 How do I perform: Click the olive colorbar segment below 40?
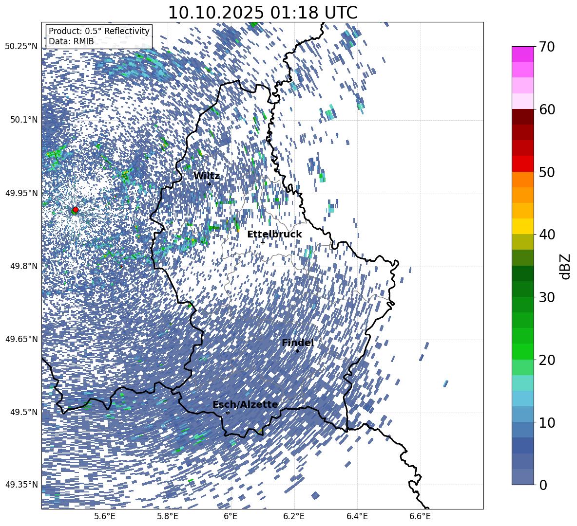click(522, 242)
